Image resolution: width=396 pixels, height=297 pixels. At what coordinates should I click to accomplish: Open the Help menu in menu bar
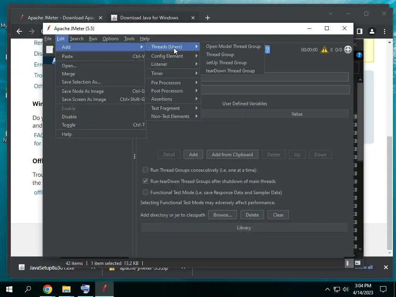tap(145, 39)
